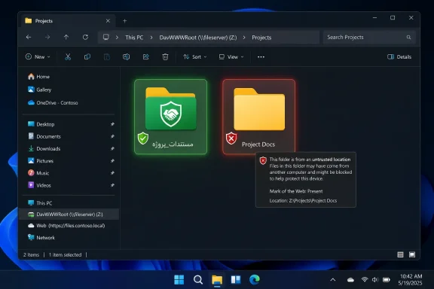Unpin Documents using its pin icon
This screenshot has width=434, height=289.
coord(112,136)
